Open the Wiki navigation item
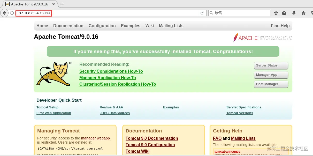The image size is (313, 156). 149,26
